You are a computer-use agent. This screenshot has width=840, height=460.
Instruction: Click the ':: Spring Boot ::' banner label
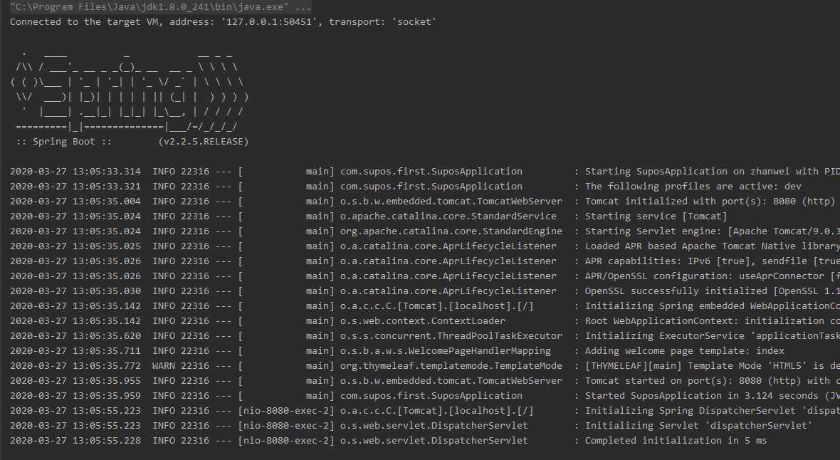[64, 142]
